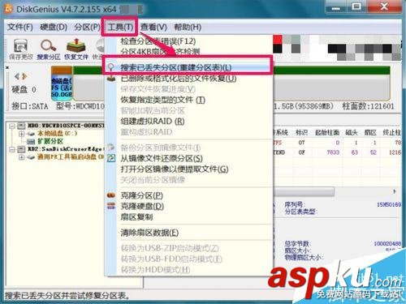
Task: Collapse the RD2 SanDisk tree node
Action: (12, 149)
